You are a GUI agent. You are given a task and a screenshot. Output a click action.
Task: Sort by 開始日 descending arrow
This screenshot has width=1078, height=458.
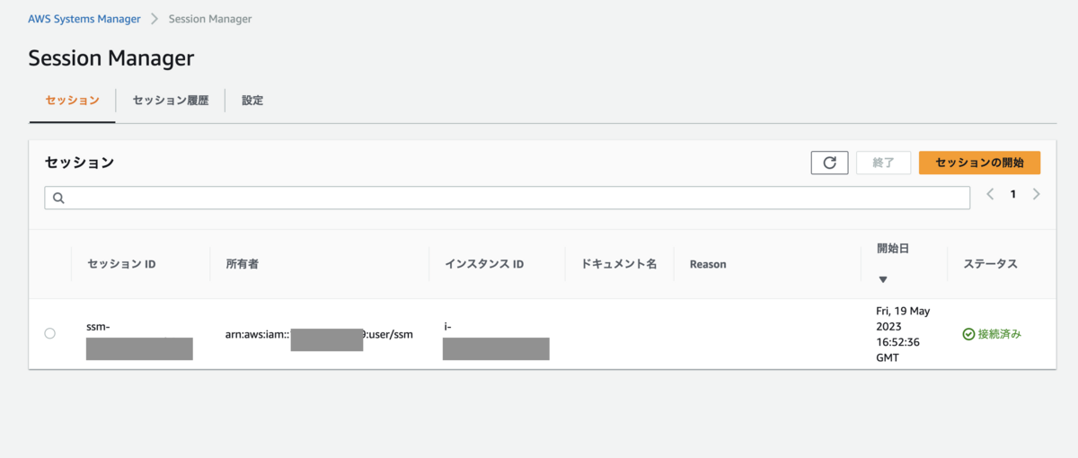(882, 279)
